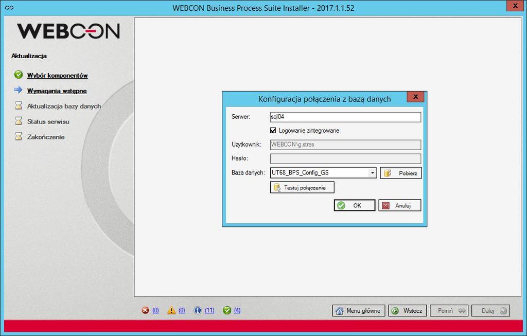527x336 pixels.
Task: Open the Wymagania wstępne step
Action: point(57,91)
